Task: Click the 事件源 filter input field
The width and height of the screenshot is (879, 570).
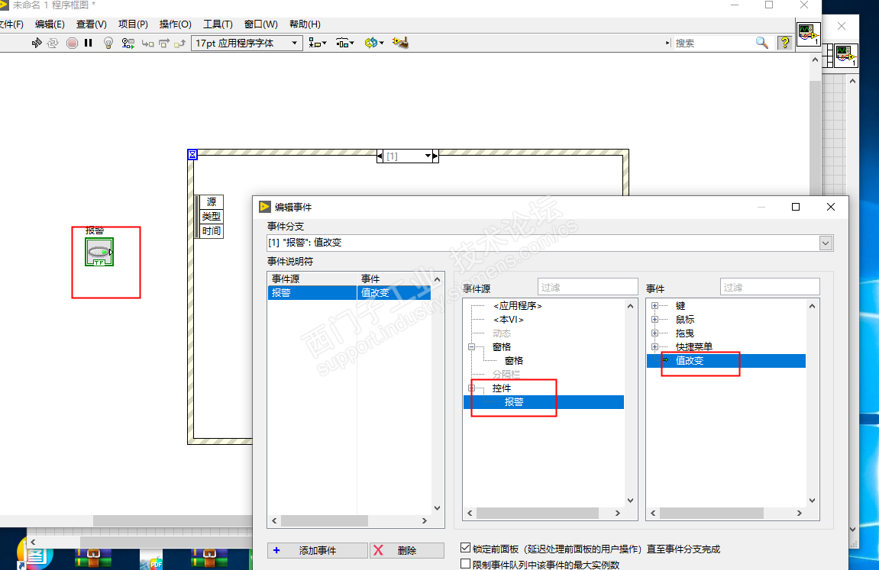Action: (587, 287)
